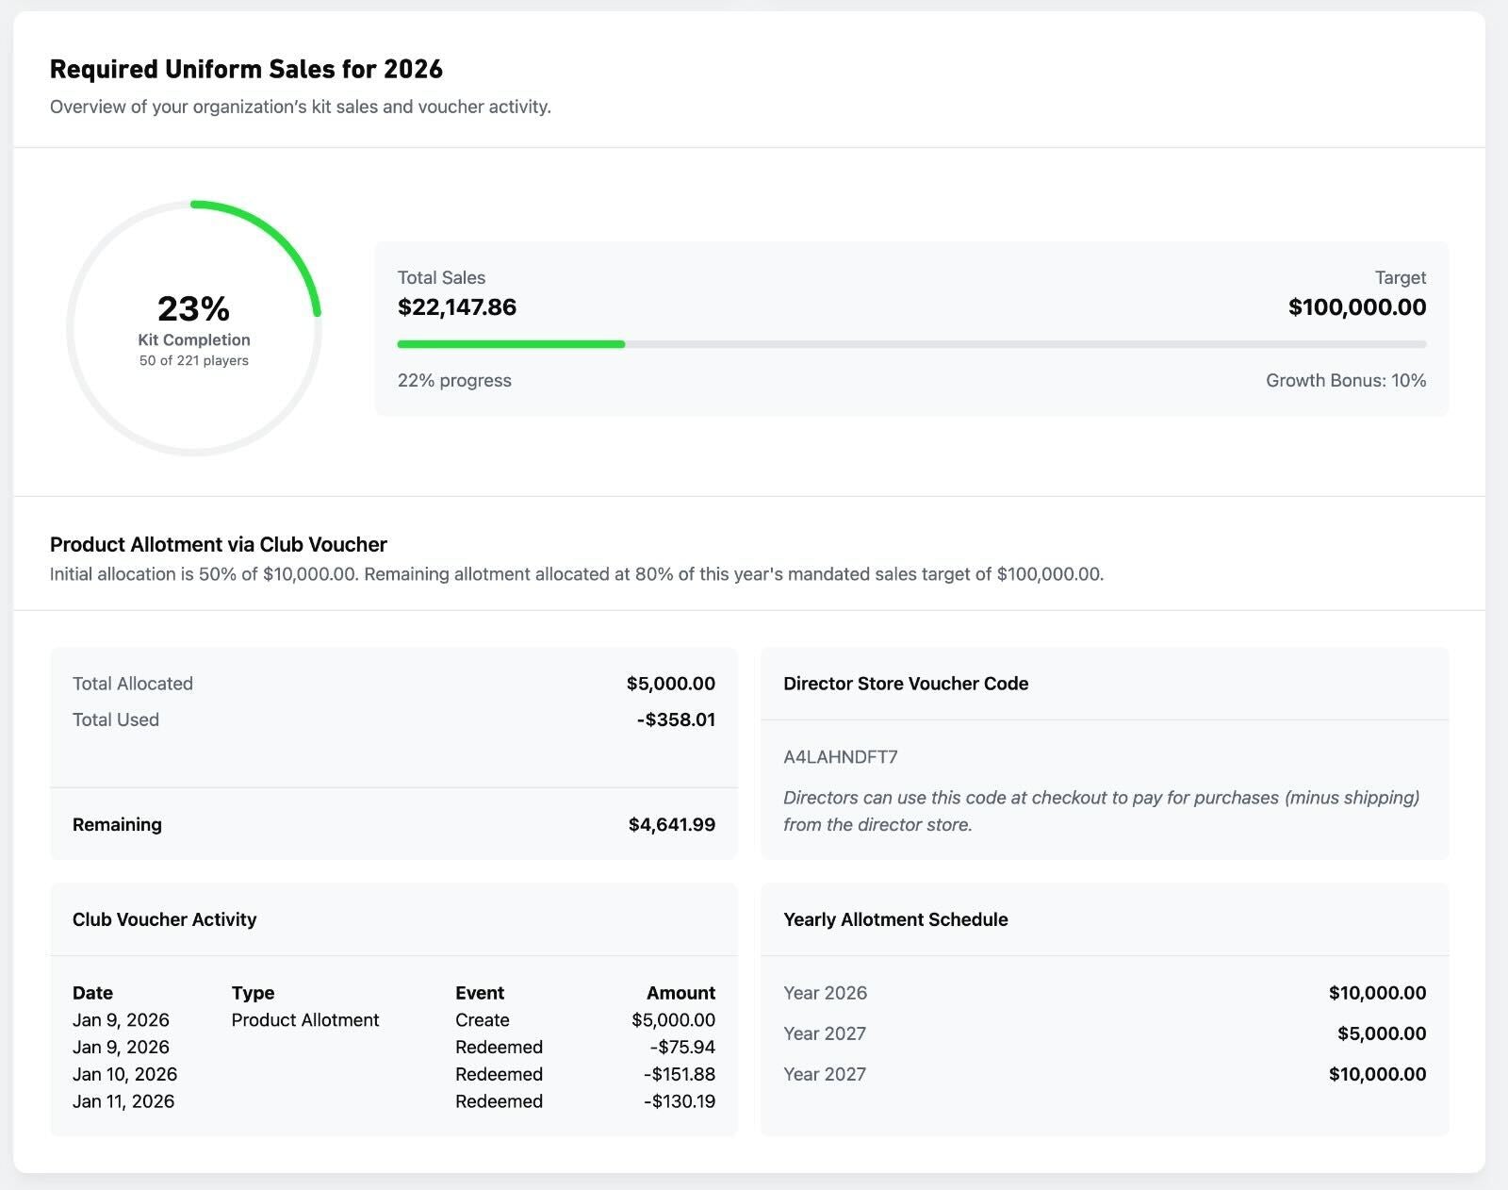Click the Growth Bonus: 10% label

pyautogui.click(x=1345, y=381)
